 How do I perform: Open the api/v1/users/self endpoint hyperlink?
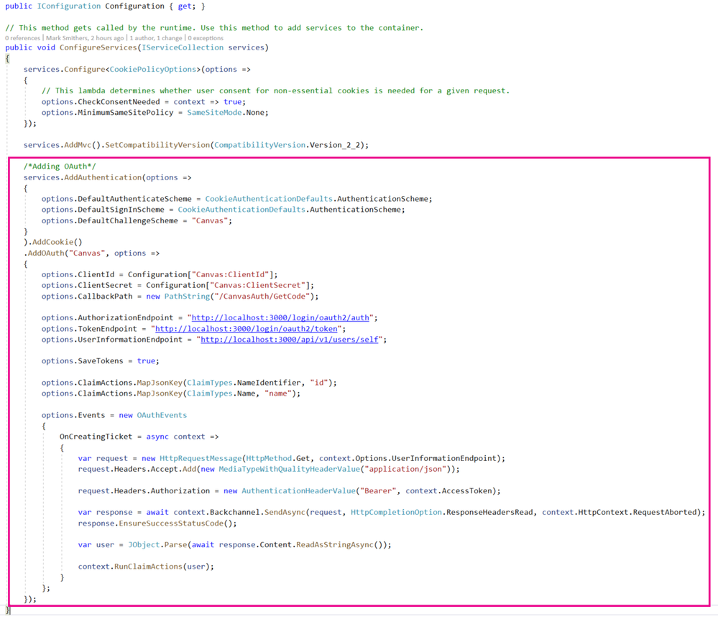coord(287,338)
